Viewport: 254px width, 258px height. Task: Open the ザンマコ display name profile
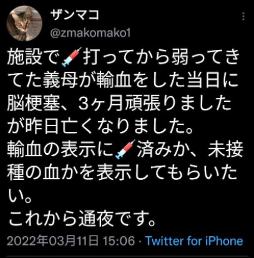point(75,15)
